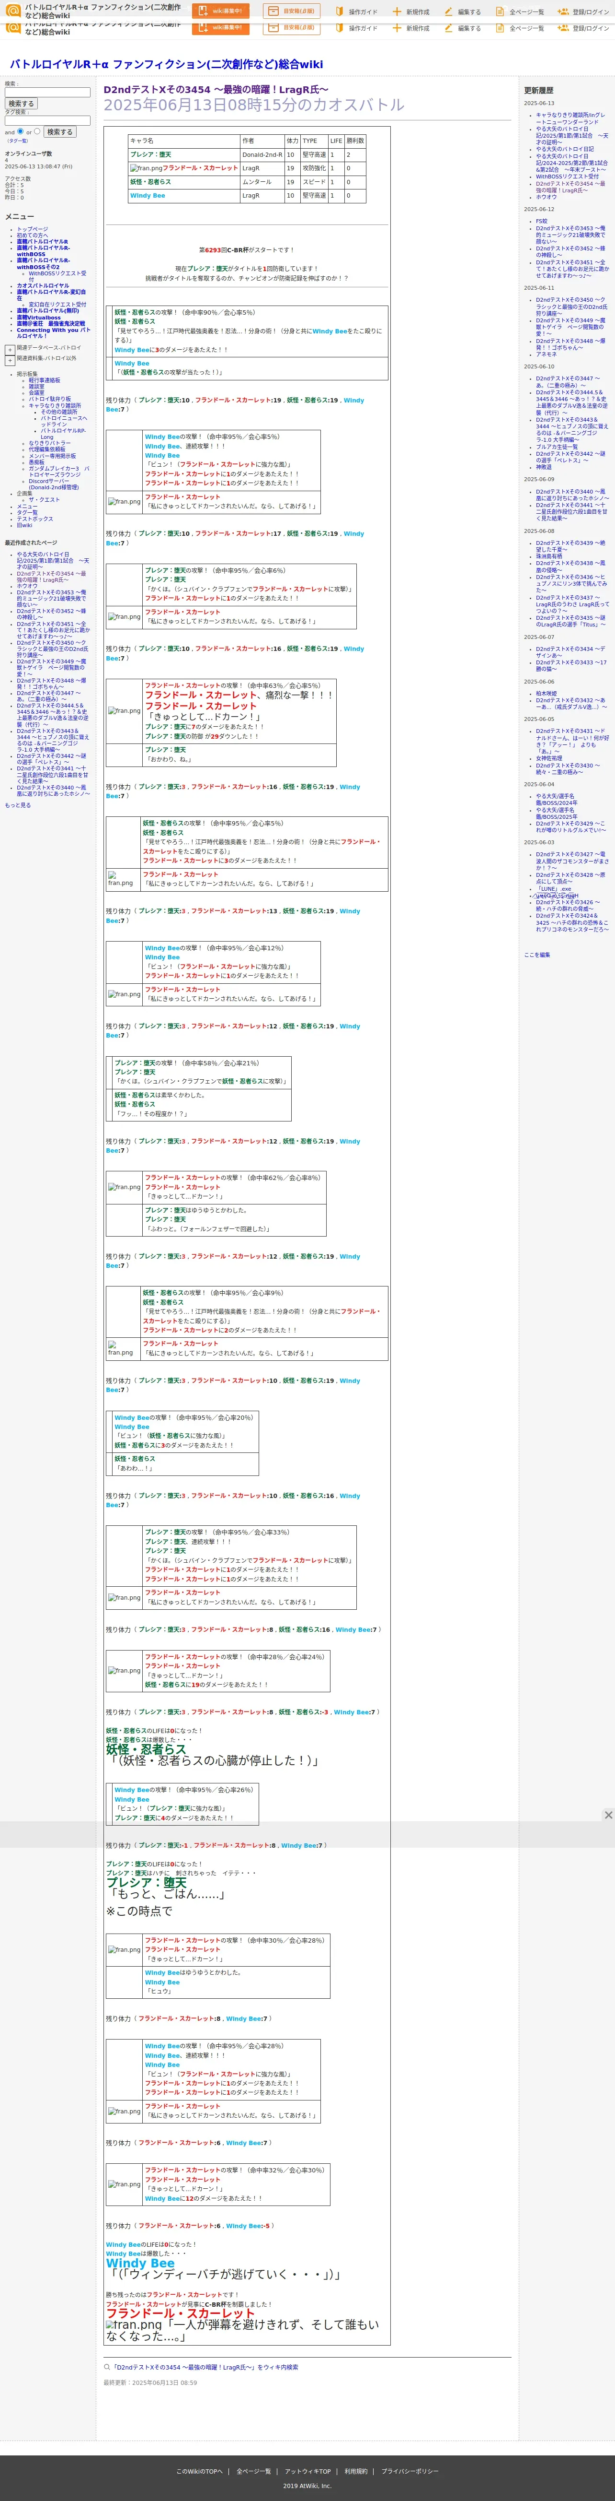Click the オンラインユーザ数 label in the left sidebar
This screenshot has width=615, height=2501.
(29, 153)
